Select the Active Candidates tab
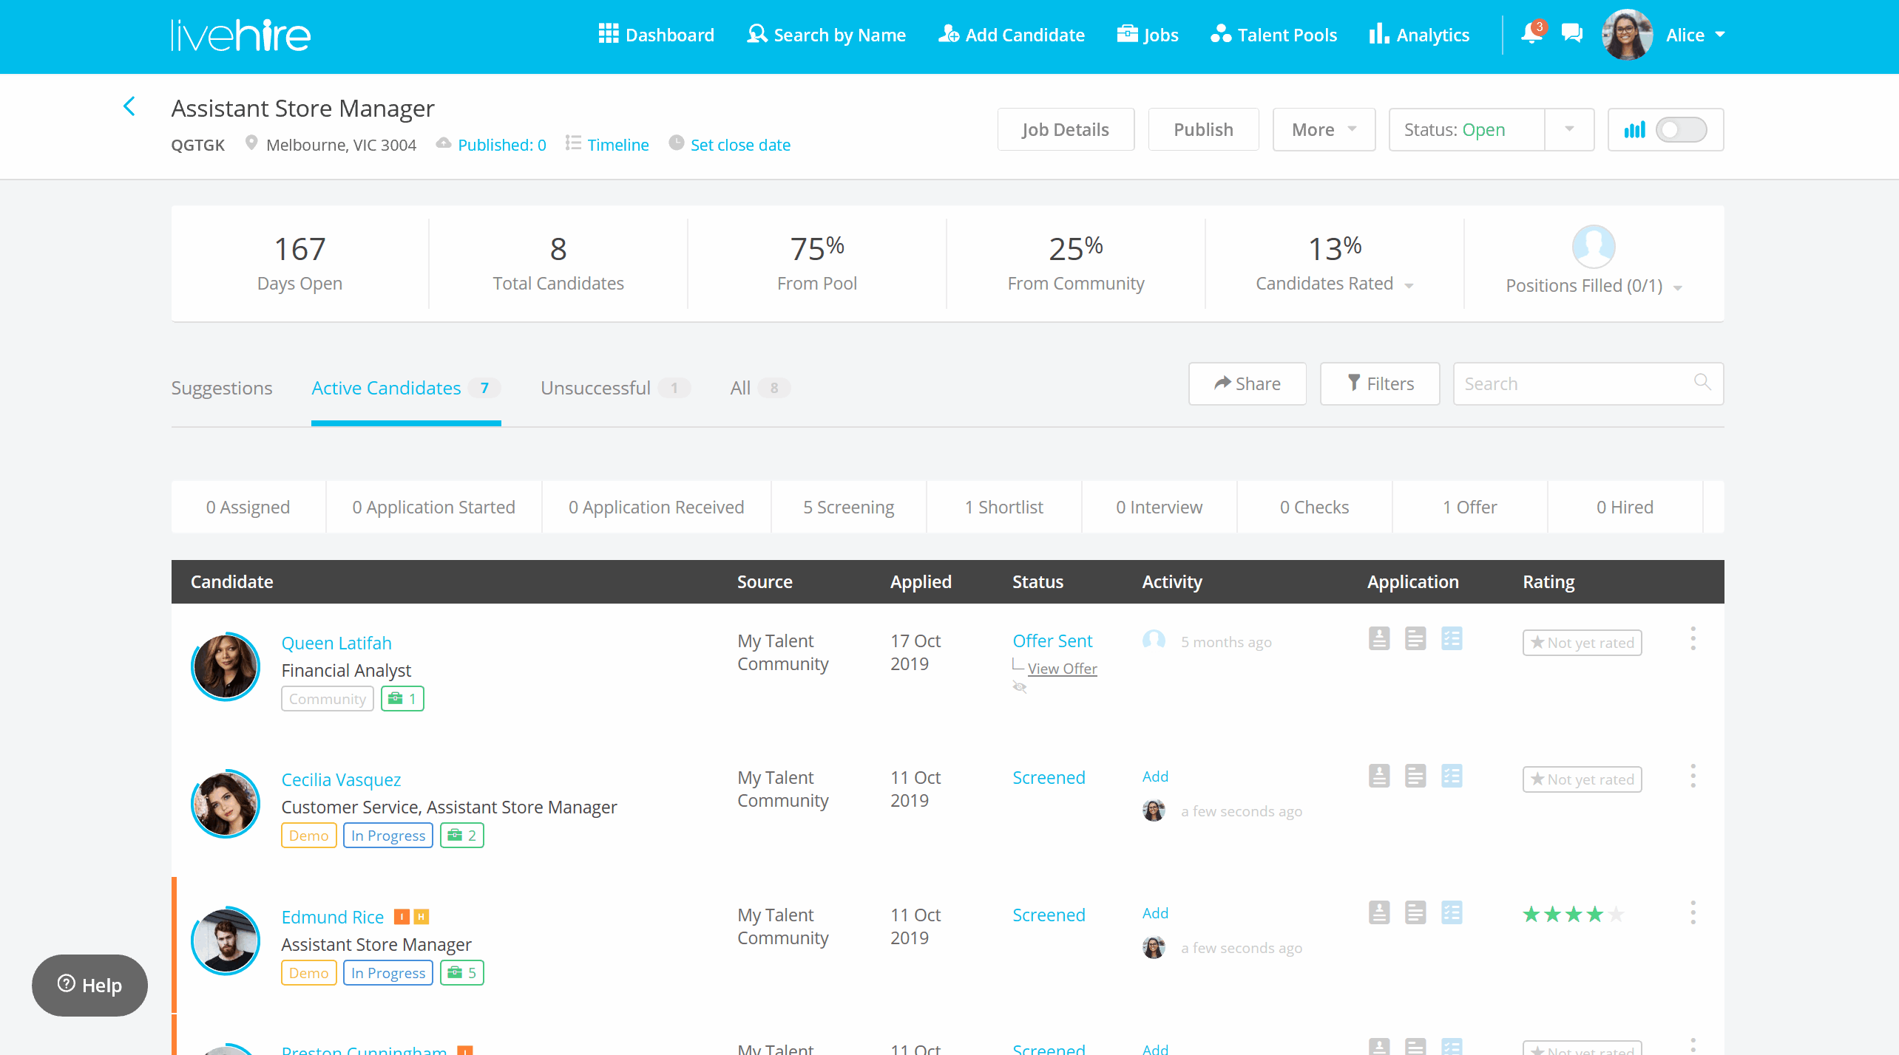 coord(406,388)
